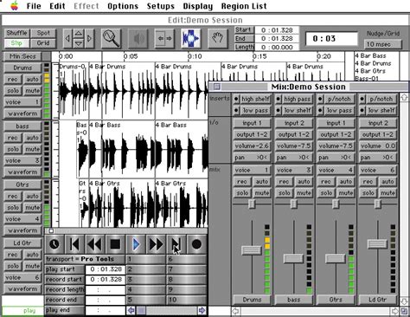Click the left horizontal zoom arrow
The height and width of the screenshot is (317, 410).
point(67,38)
